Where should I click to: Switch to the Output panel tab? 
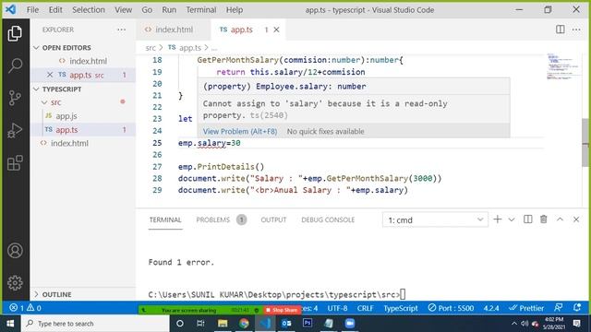pyautogui.click(x=273, y=219)
